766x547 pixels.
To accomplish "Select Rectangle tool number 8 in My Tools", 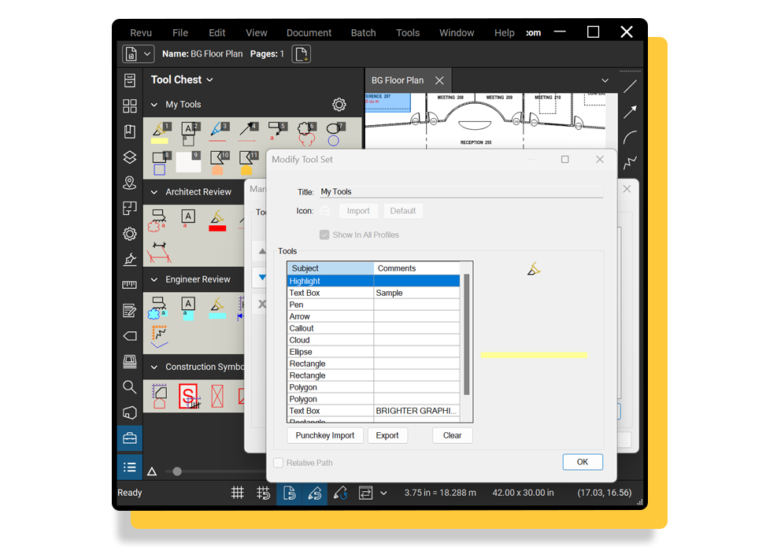I will (x=161, y=163).
